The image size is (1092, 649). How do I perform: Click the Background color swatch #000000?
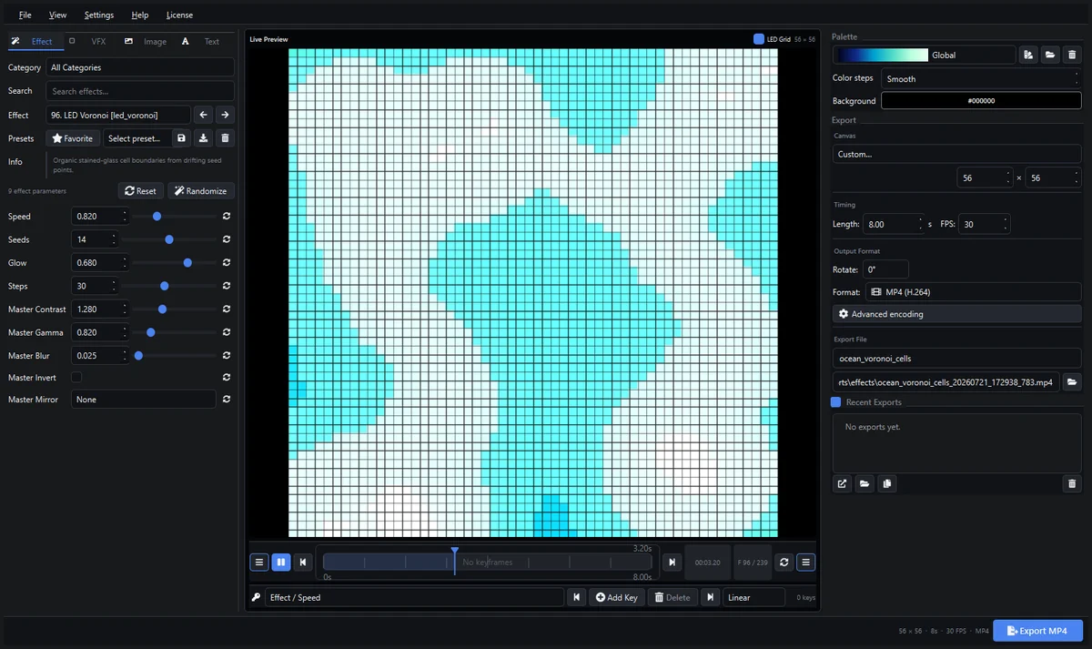(x=981, y=101)
